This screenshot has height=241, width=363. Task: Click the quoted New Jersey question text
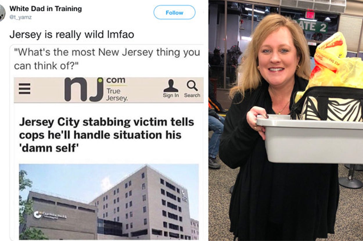click(107, 59)
